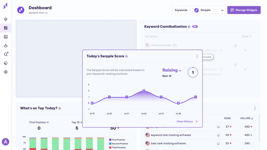The height and width of the screenshot is (150, 267).
Task: Sort by the RANK column in Cannibalization
Action: point(247,37)
